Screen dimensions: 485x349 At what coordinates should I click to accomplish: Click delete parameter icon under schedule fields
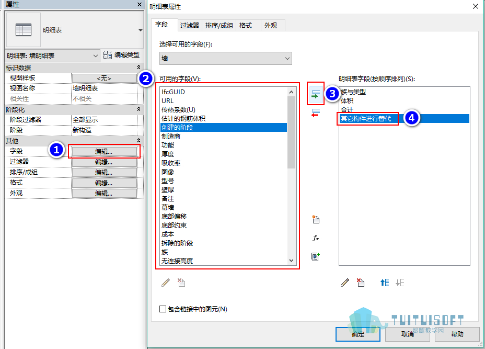tap(360, 283)
